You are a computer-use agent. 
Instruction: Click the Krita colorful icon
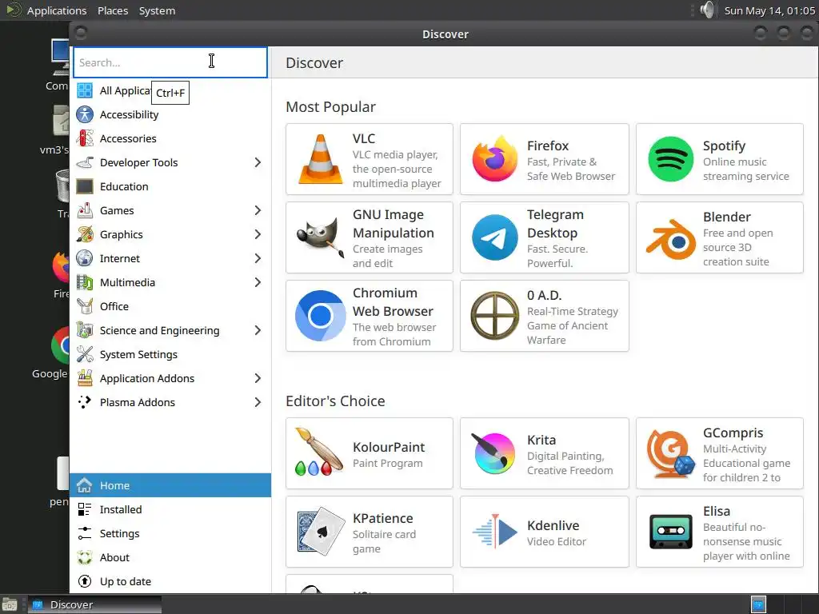(x=493, y=453)
